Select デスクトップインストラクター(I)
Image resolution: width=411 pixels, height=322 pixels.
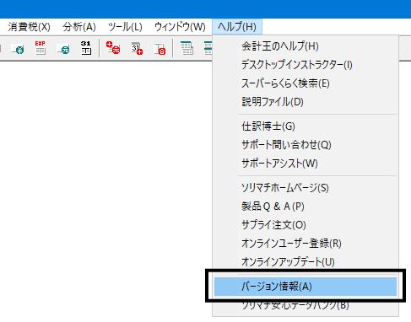tap(306, 65)
